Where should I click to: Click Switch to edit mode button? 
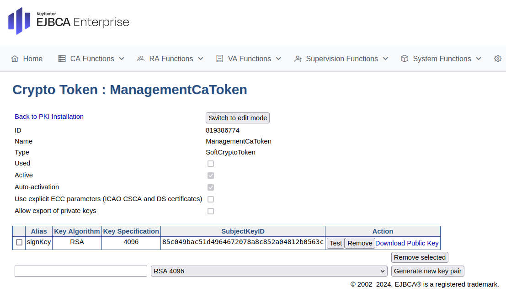point(238,118)
